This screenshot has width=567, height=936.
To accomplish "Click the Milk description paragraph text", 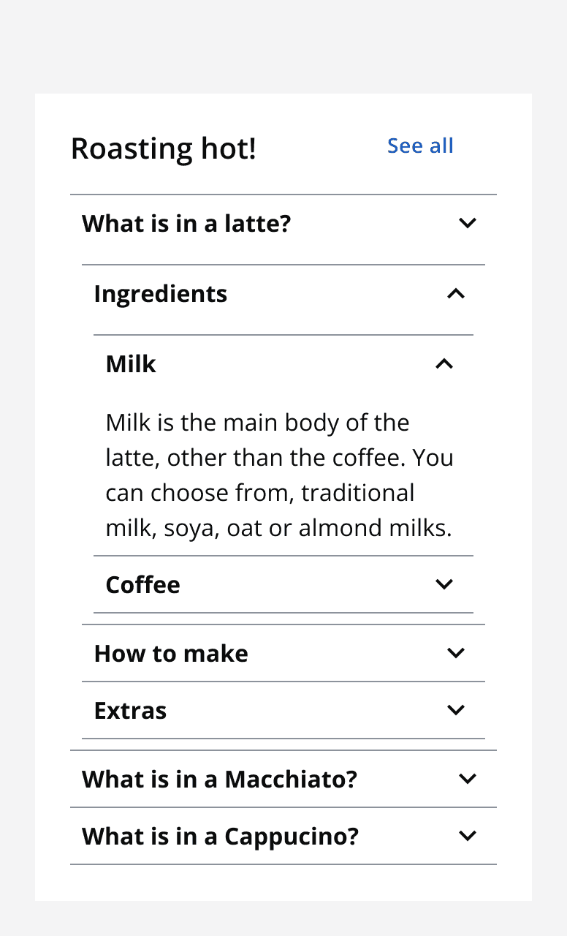I will 279,475.
